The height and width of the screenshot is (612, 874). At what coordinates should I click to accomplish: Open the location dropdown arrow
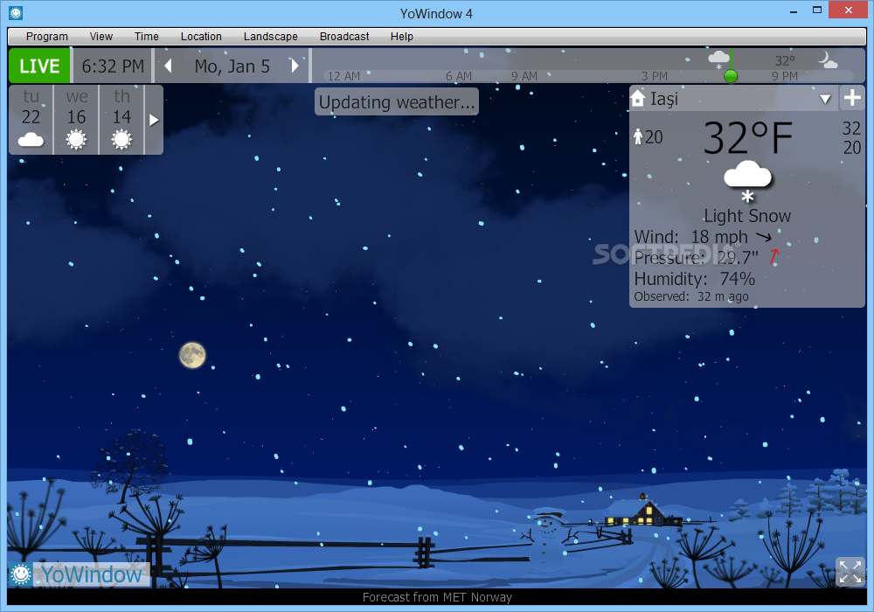click(x=826, y=99)
